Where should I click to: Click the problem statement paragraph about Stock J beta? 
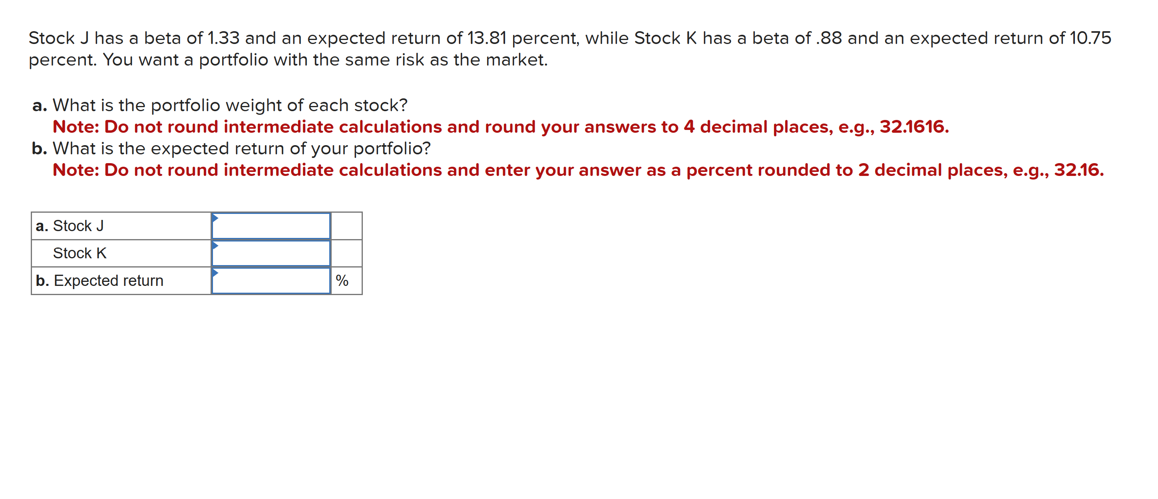point(539,38)
